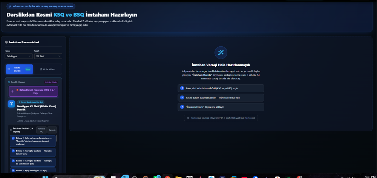This screenshot has width=377, height=178.
Task: Open the 7-ci sinif Ədəbiyyat KSQ sample link
Action: pyautogui.click(x=221, y=118)
